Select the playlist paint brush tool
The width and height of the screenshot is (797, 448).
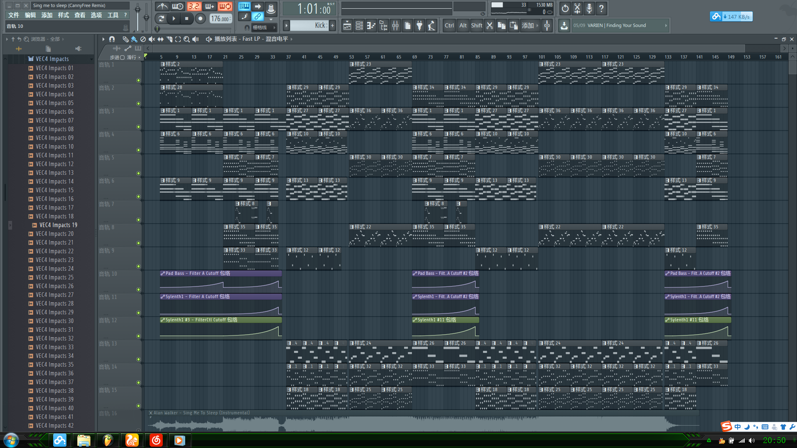point(134,39)
